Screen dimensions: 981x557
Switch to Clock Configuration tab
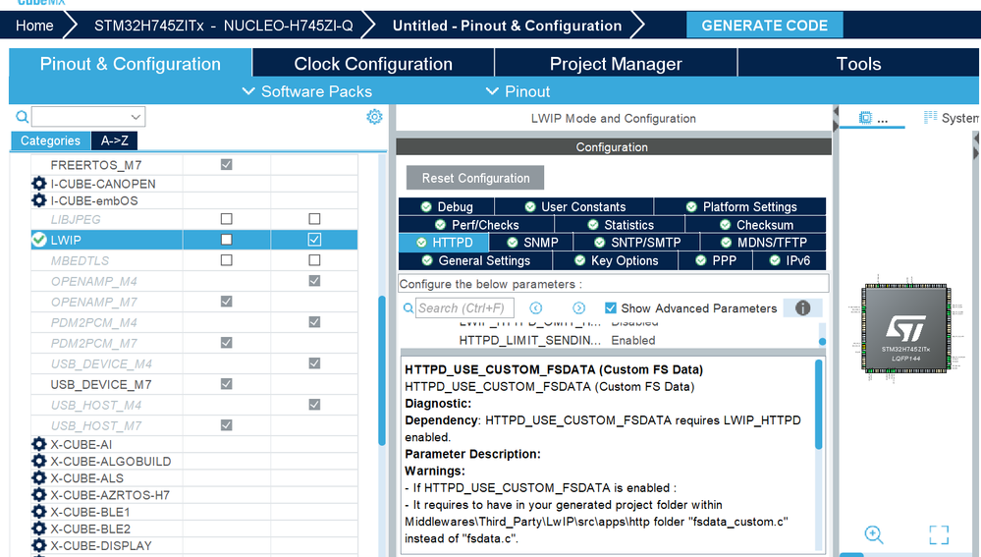(x=373, y=64)
